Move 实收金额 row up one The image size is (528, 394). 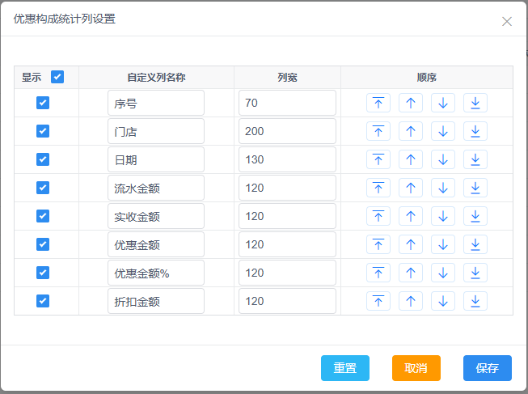tap(411, 216)
